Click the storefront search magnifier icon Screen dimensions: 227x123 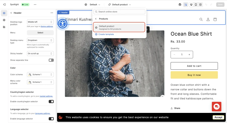201,19
